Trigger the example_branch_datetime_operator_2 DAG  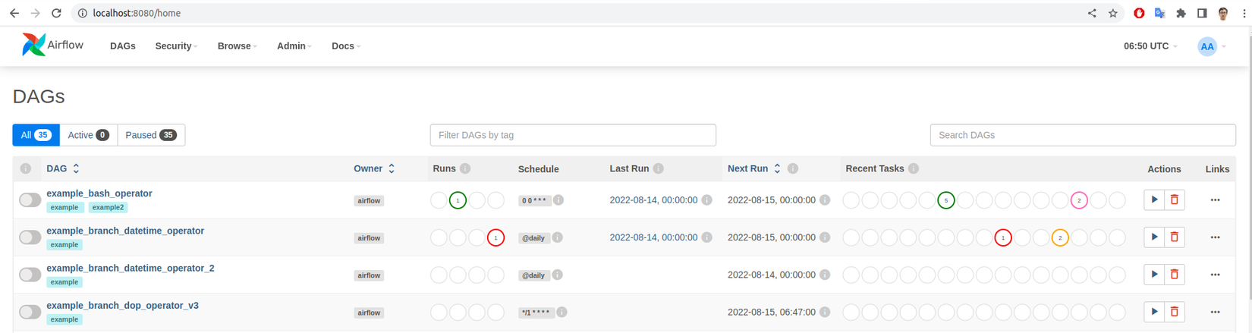point(1153,274)
